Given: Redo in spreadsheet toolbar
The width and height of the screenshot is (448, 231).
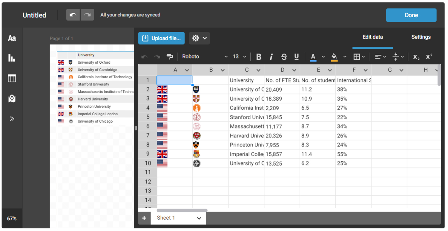Looking at the screenshot, I should pos(157,57).
